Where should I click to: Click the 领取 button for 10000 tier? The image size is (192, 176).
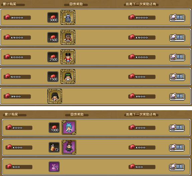click(177, 57)
